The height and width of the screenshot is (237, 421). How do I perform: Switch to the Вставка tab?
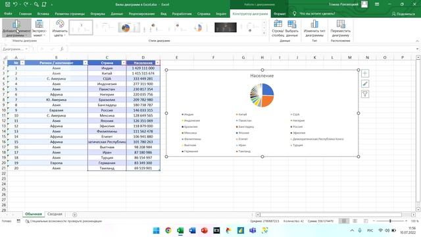click(43, 13)
